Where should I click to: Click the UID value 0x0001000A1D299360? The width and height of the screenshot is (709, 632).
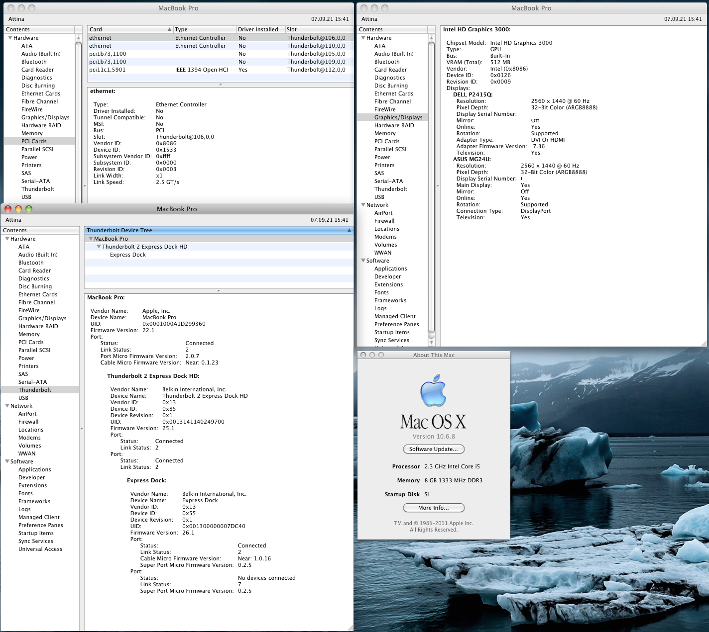pyautogui.click(x=174, y=324)
